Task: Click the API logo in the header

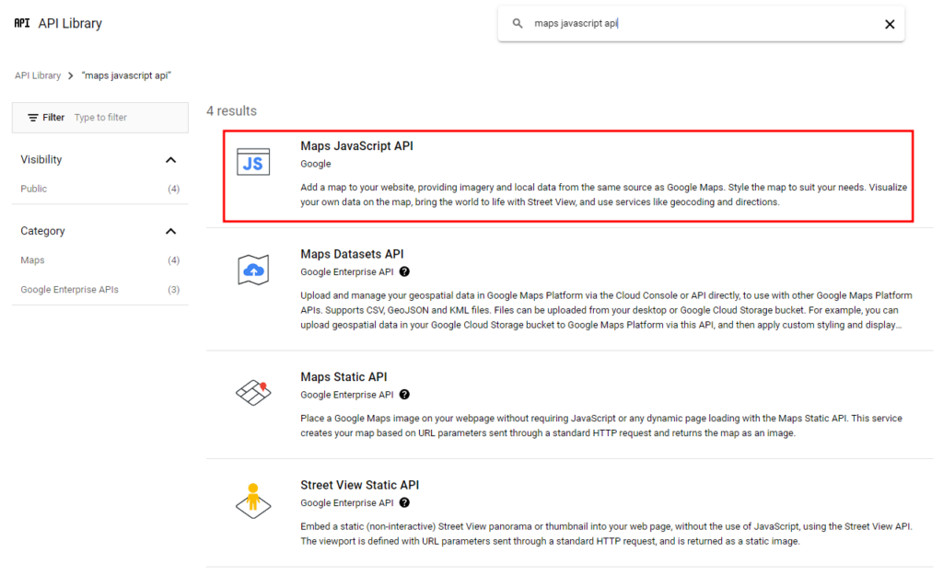Action: coord(21,22)
